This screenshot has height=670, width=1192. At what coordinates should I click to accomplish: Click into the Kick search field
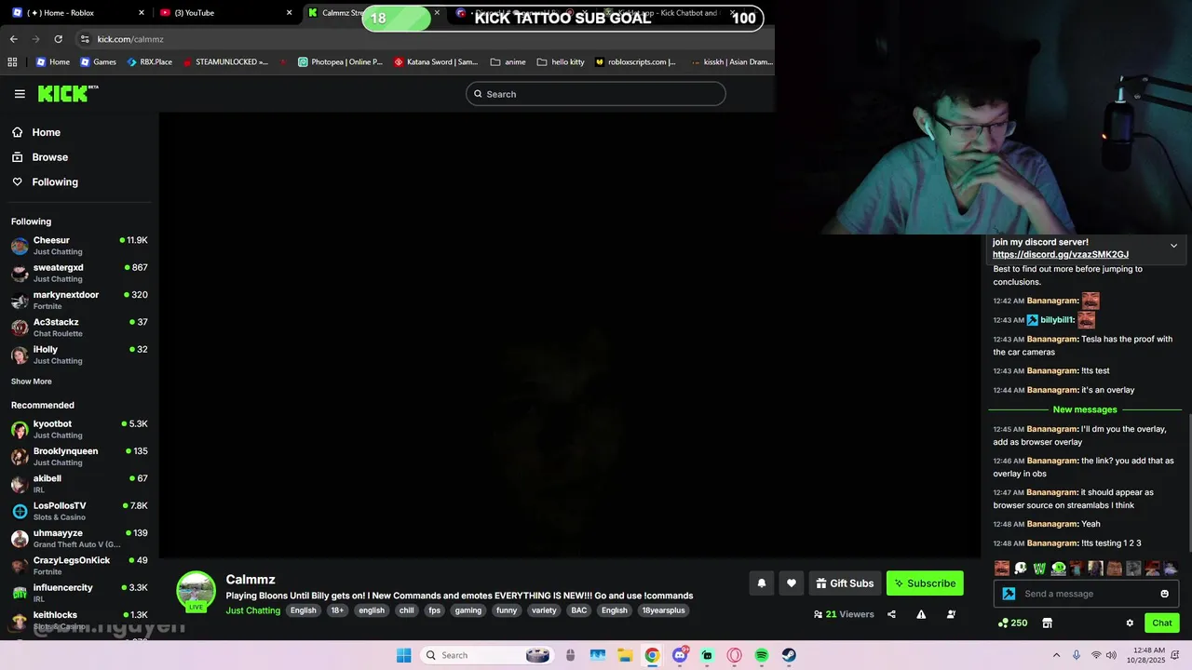click(x=595, y=94)
